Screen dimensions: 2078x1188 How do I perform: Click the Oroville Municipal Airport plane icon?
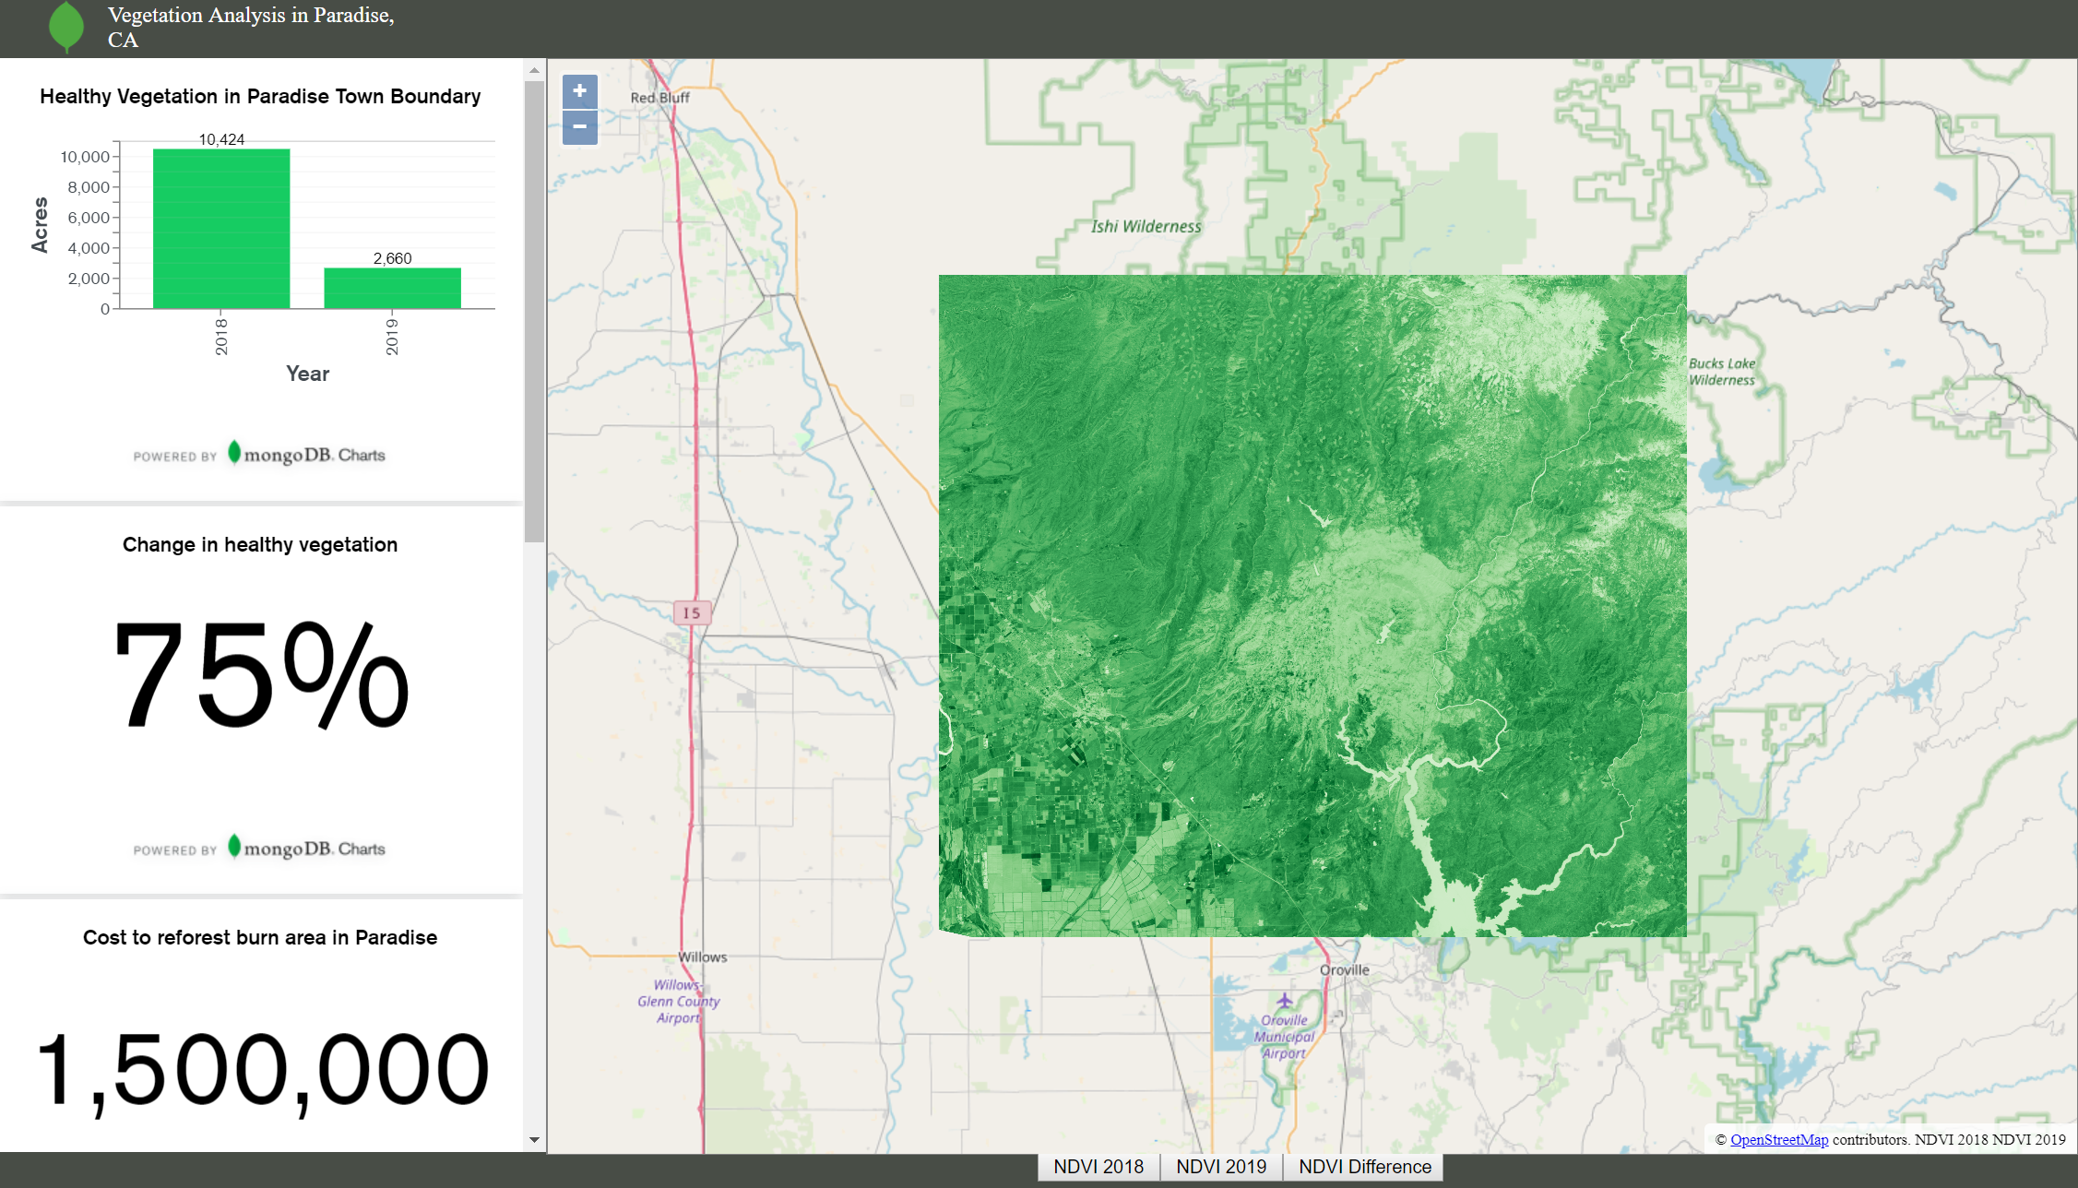(1284, 1000)
